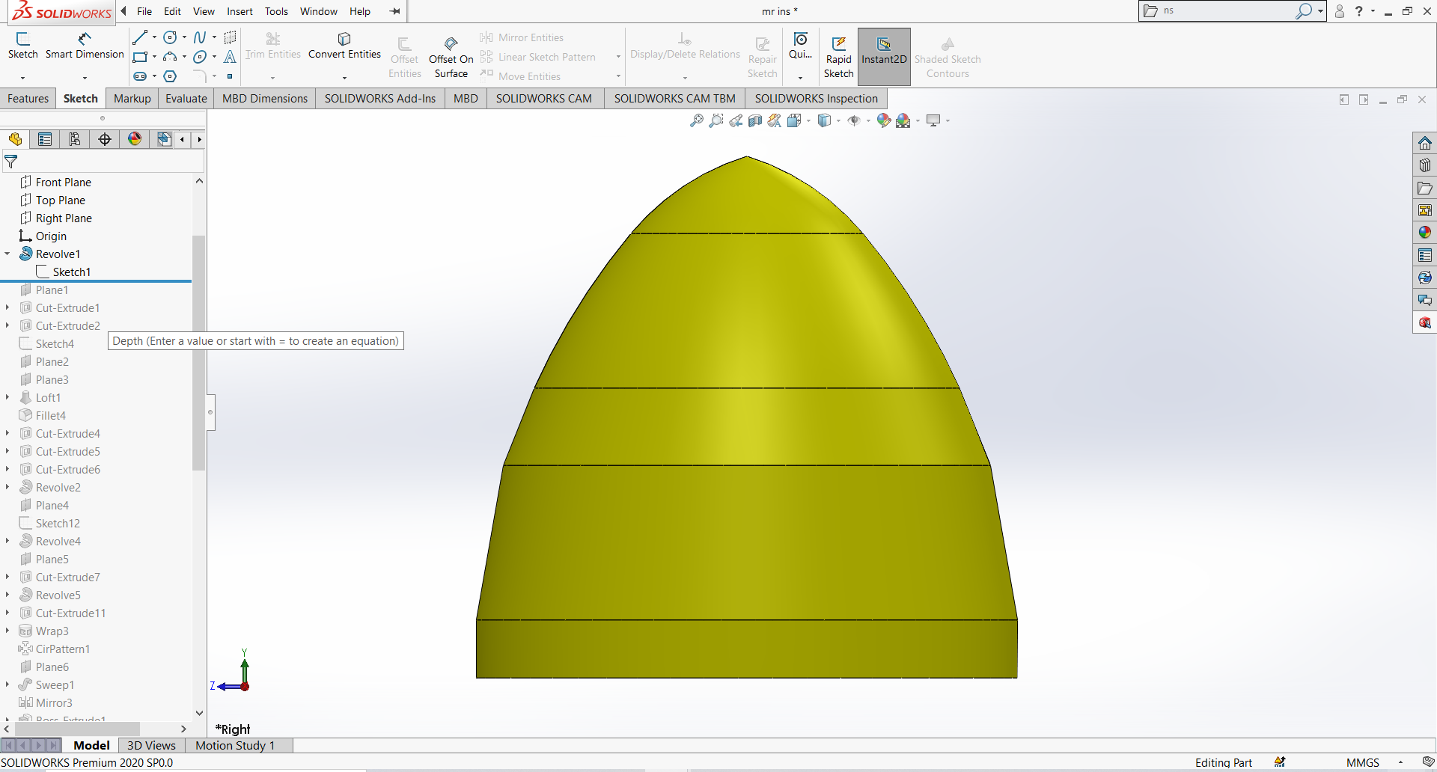Open the Spline tool dropdown arrow

point(214,37)
